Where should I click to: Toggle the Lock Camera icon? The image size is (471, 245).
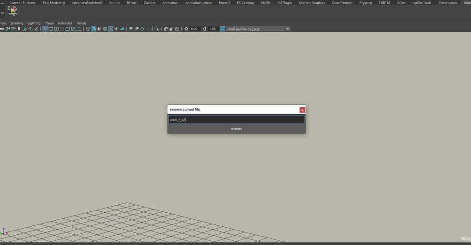pos(8,29)
